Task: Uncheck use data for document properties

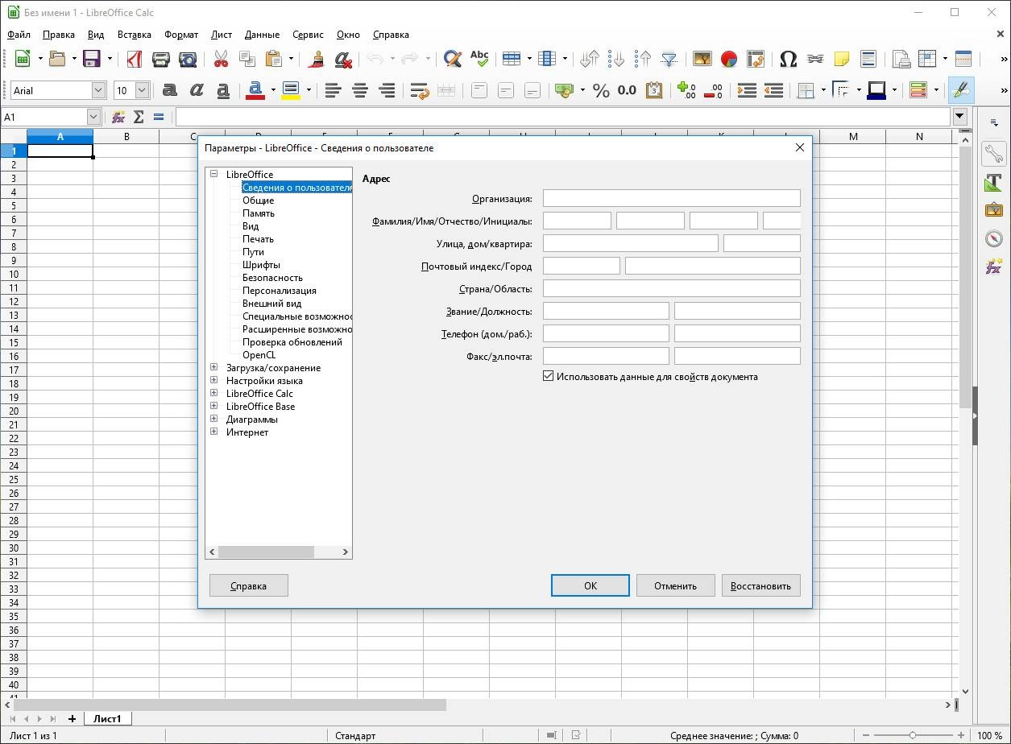Action: tap(549, 376)
